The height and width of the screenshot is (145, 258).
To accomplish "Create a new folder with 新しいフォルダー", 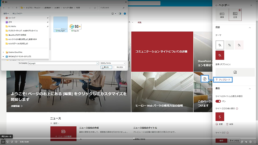I will [x=18, y=13].
